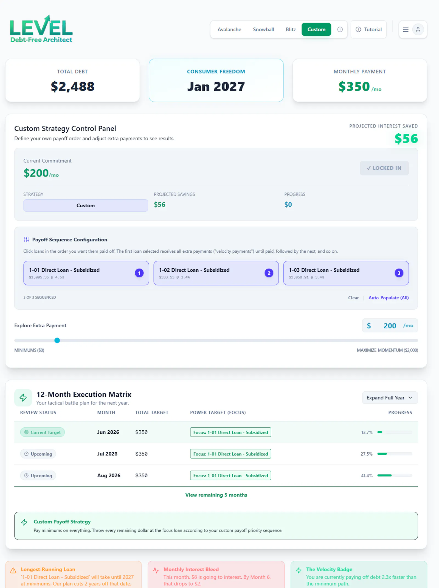Click the lightning icon in Custom Payoff Strategy

(24, 522)
